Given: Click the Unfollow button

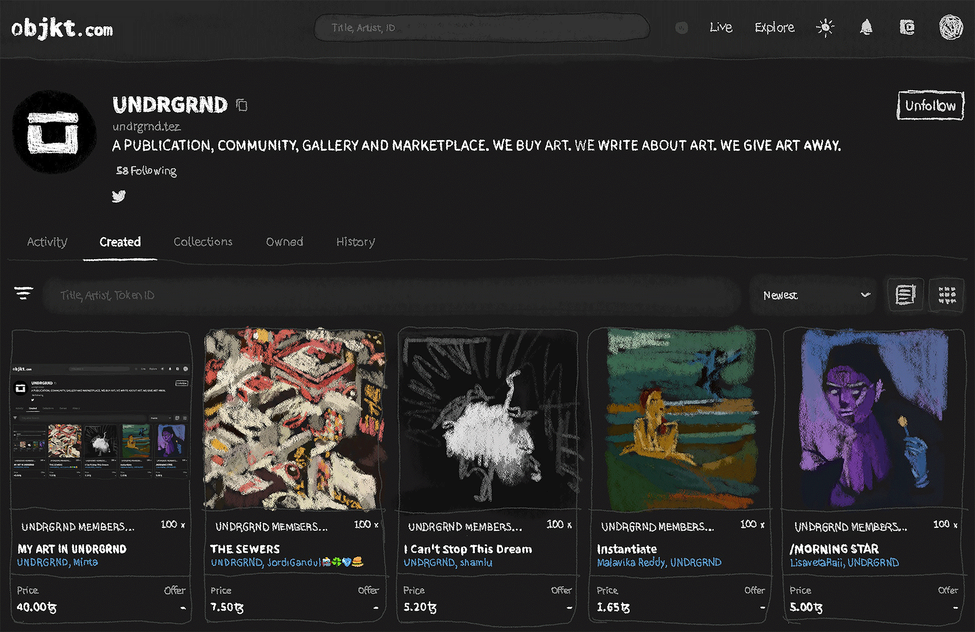Looking at the screenshot, I should pos(930,105).
